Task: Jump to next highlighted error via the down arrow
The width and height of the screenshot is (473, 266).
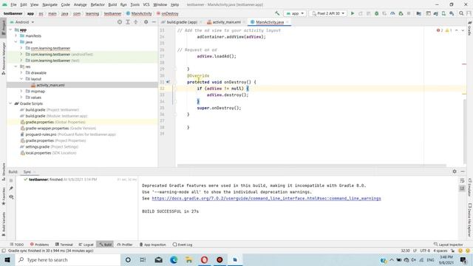Action: pos(463,30)
